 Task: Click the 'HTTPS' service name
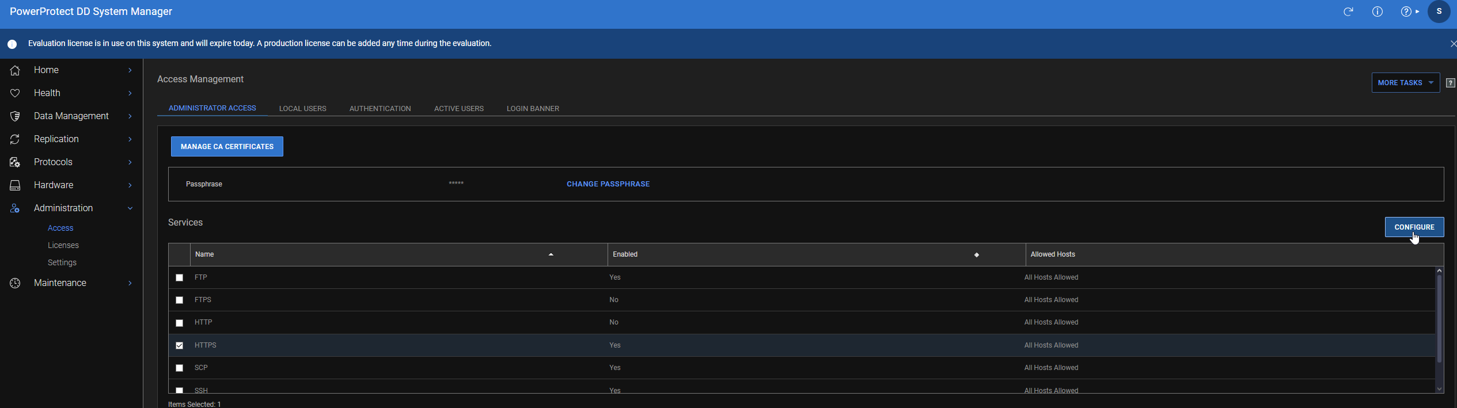tap(206, 345)
